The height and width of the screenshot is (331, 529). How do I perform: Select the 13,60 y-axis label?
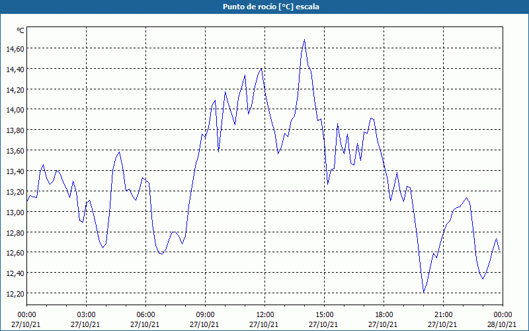point(15,151)
